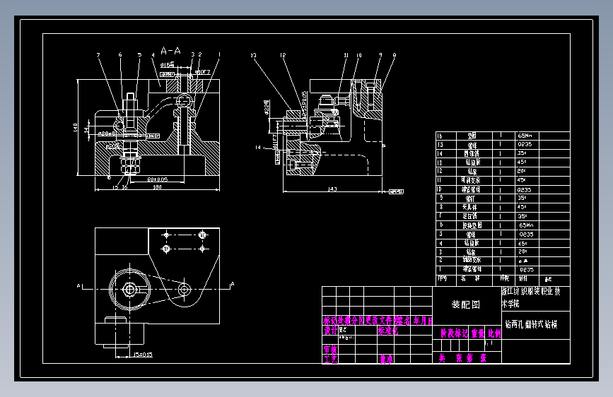The image size is (613, 397).
Task: Click the 15±0.15 dimension under the plan view
Action: [x=143, y=355]
